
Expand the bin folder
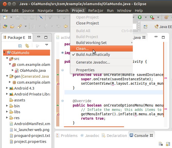[x=7, y=106]
